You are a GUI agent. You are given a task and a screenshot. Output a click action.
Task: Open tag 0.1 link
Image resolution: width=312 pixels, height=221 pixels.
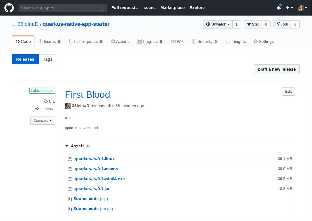pos(52,101)
